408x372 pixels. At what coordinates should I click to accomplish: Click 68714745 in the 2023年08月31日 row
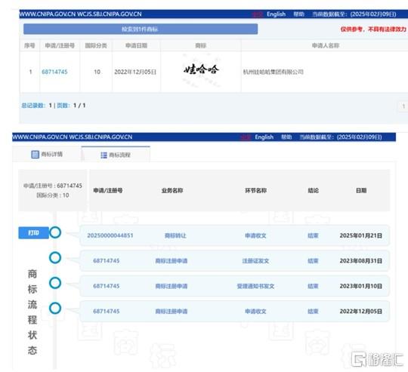pyautogui.click(x=107, y=261)
